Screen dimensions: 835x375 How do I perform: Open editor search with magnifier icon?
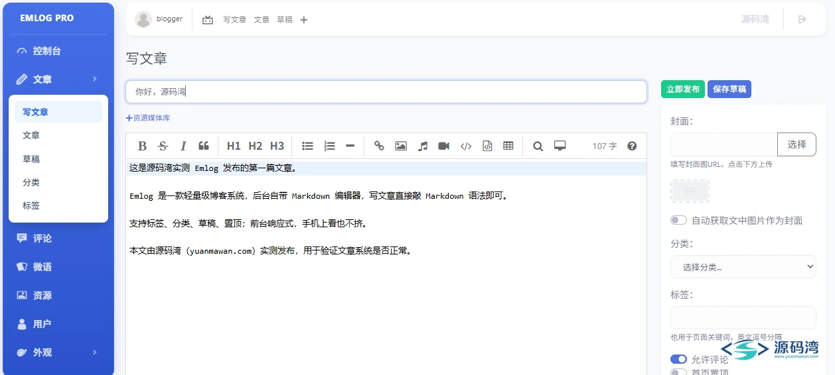(538, 146)
